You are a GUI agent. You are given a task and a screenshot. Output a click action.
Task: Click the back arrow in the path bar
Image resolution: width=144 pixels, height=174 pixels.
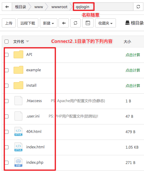click(x=7, y=7)
